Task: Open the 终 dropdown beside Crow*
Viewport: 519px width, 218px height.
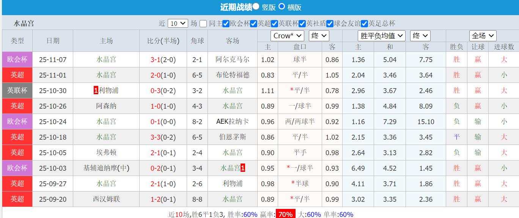Action: point(319,35)
